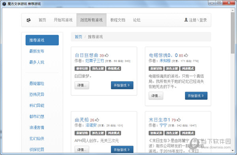This screenshot has width=237, height=155.
Task: Click the 注册\登录 link
Action: tap(198, 20)
